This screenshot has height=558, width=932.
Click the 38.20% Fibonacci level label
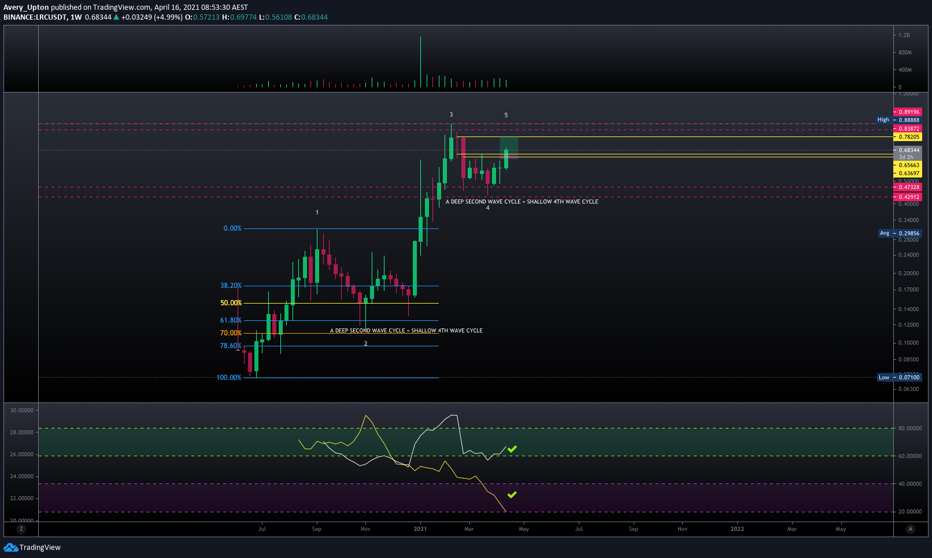point(231,286)
